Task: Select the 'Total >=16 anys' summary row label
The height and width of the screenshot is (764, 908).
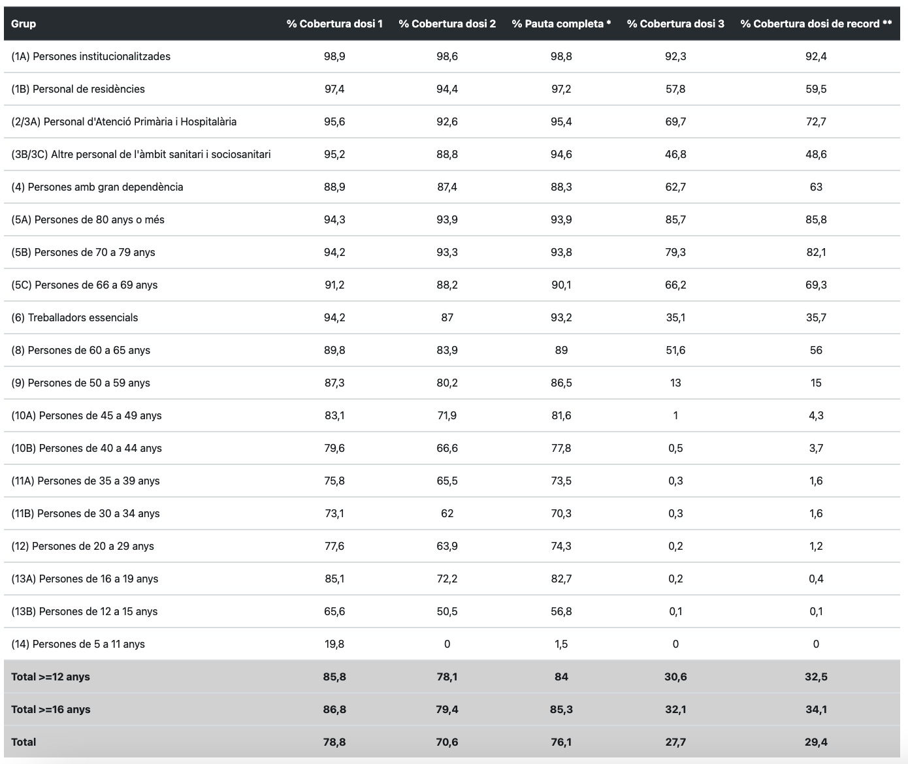Action: click(x=50, y=709)
